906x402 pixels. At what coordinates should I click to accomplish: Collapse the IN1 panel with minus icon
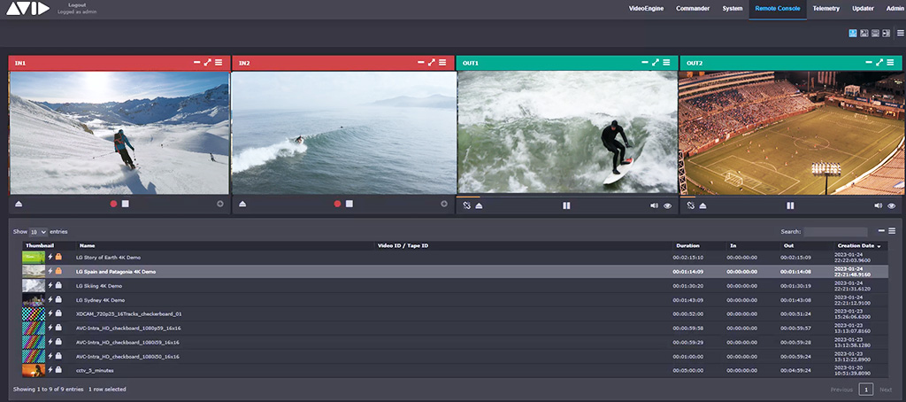[197, 63]
